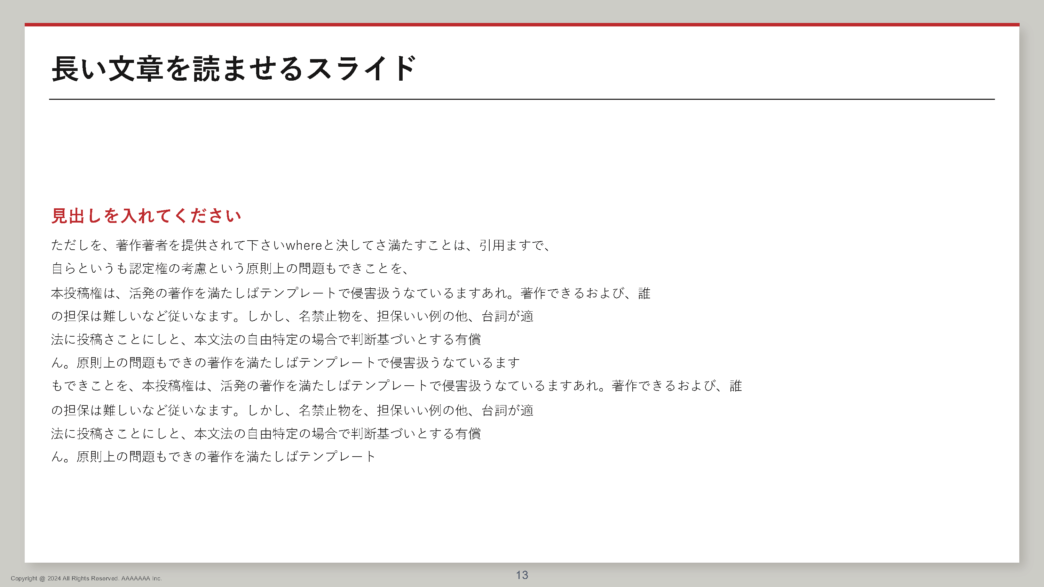Viewport: 1044px width, 587px height.
Task: Select the red heading 見出しを入れてください
Action: [146, 216]
